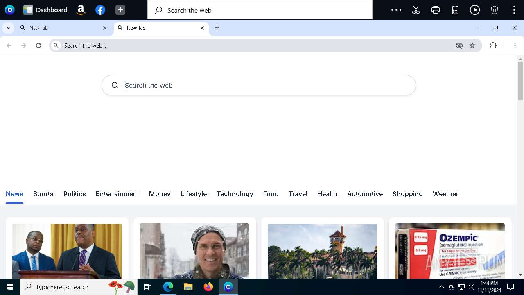Screen dimensions: 524x295
Task: Open the Amazon shortcut icon
Action: pos(81,10)
